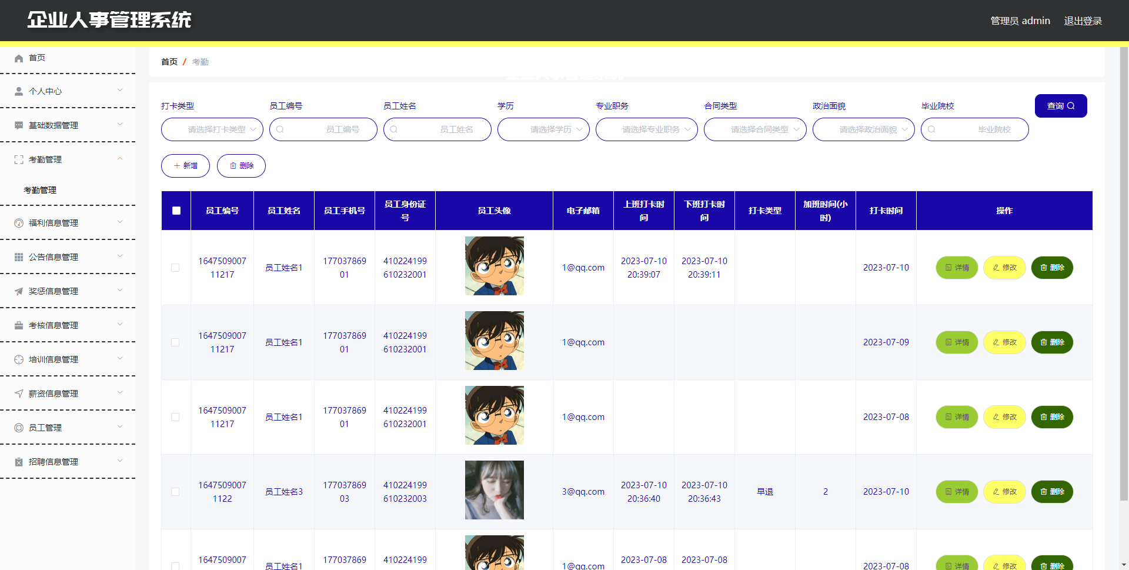Click the clipboard icon beside 招聘信息管理

(x=19, y=462)
